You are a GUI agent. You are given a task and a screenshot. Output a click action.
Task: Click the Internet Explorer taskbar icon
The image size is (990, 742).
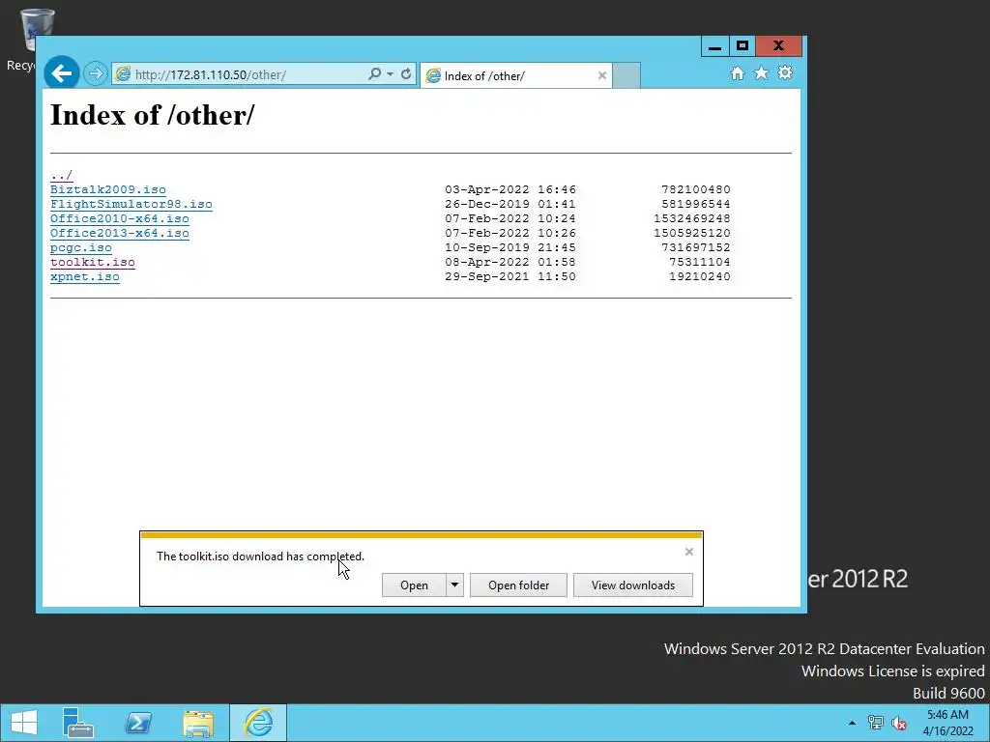coord(258,723)
